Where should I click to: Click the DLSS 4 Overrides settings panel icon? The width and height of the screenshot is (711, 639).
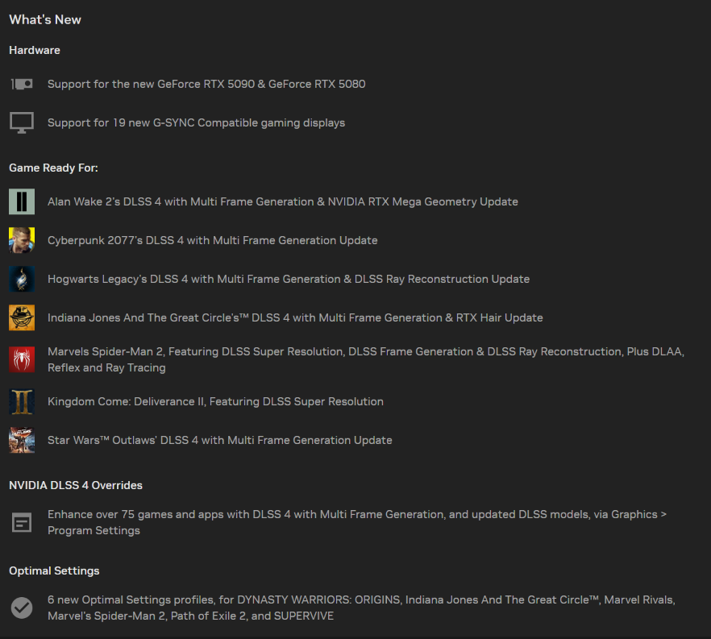(x=22, y=522)
